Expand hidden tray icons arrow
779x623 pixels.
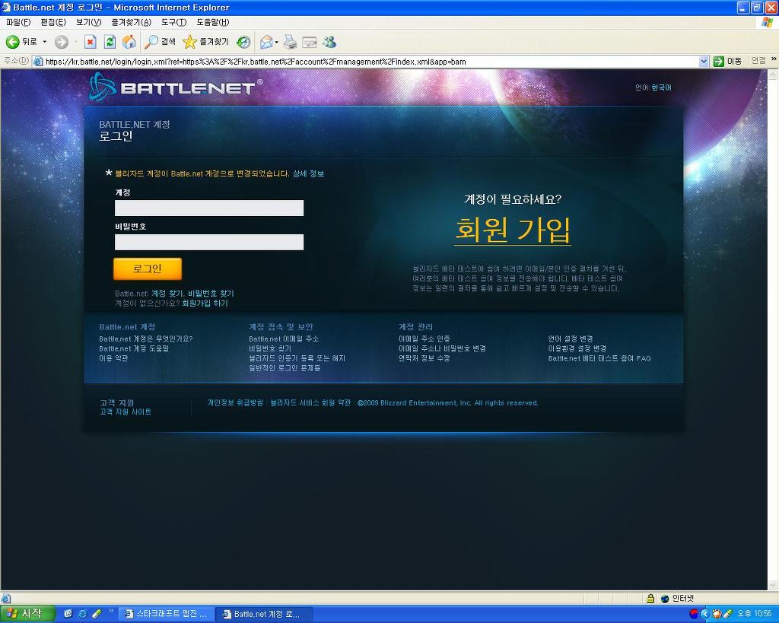tap(704, 614)
